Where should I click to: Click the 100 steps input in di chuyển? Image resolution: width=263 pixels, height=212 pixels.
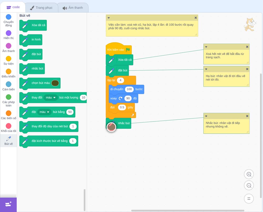(x=129, y=89)
